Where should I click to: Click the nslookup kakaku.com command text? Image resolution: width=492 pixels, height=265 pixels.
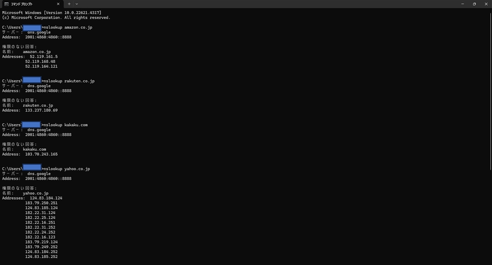[65, 125]
